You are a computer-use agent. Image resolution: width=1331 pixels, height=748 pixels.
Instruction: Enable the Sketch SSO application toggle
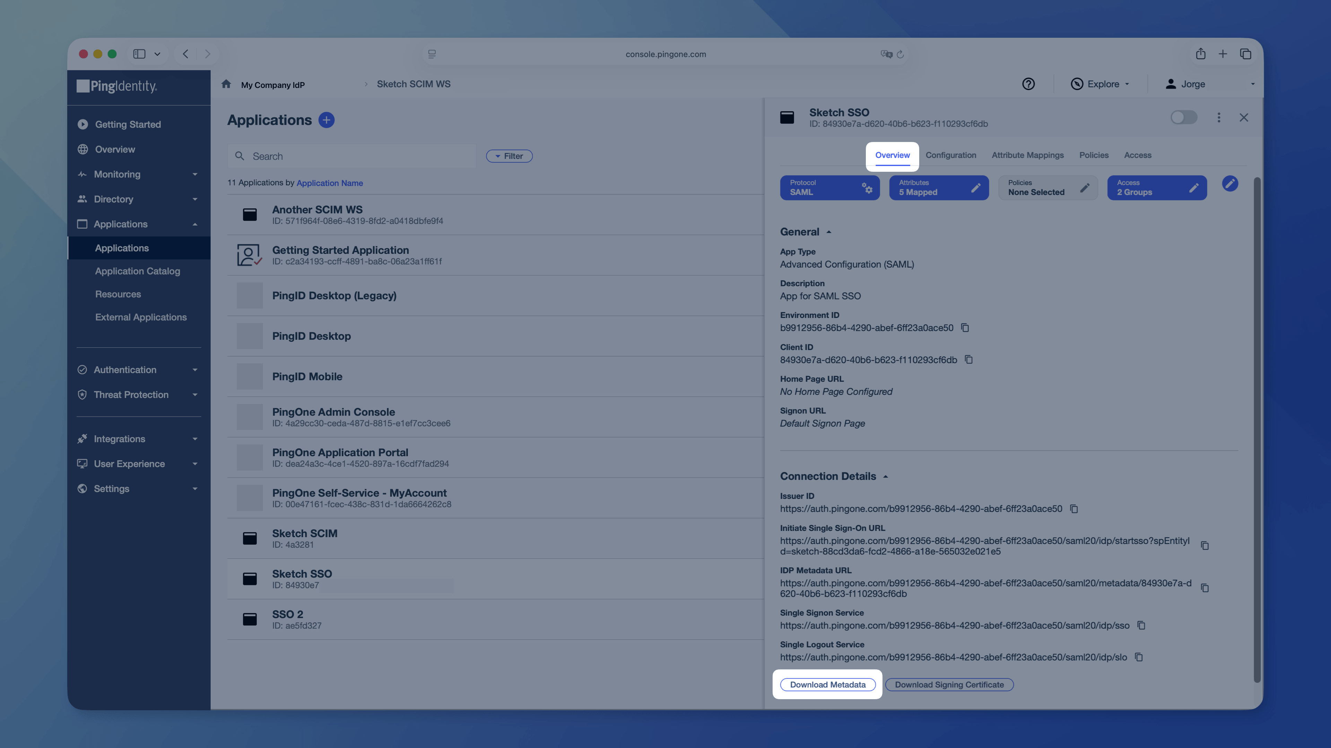[x=1183, y=118]
